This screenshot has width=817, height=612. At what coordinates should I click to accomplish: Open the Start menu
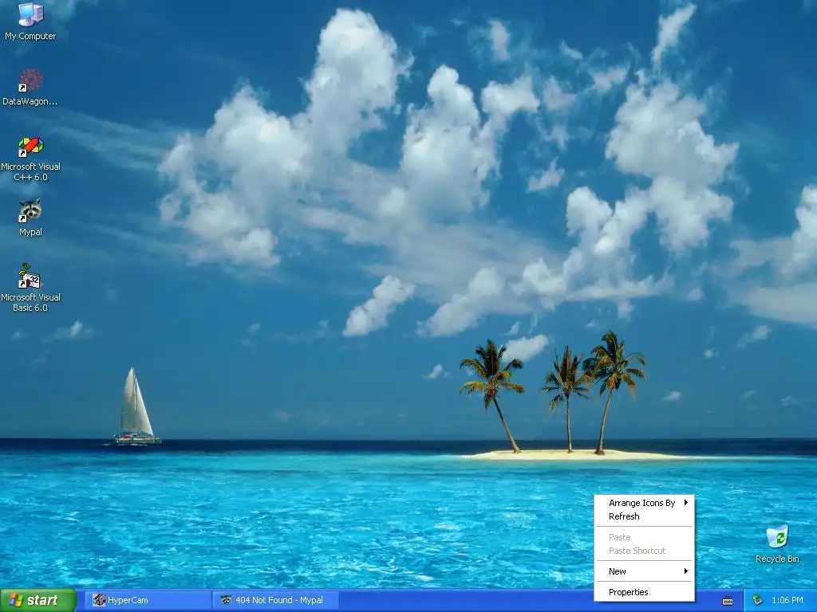tap(38, 600)
